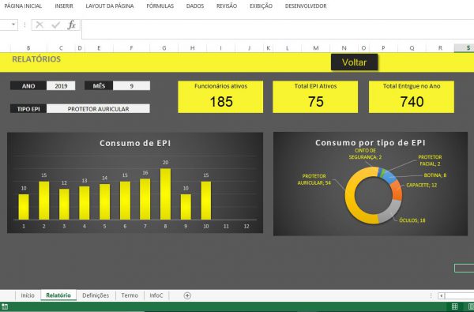The image size is (474, 312).
Task: Click the confirm checkmark icon in formula bar
Action: 55,24
